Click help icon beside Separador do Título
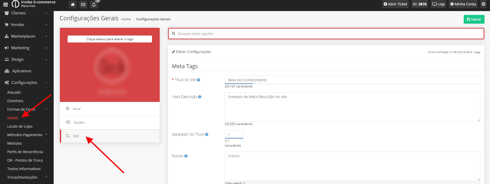 pos(207,134)
